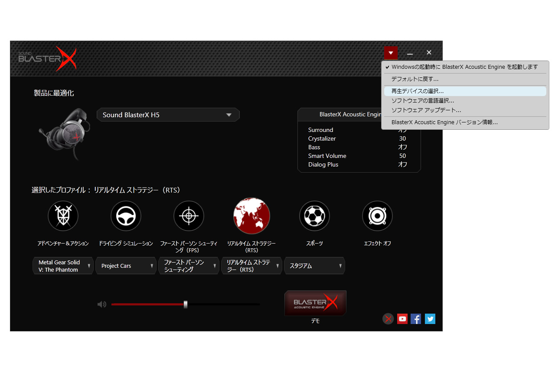555x369 pixels.
Task: Mute audio with the volume speaker icon
Action: pyautogui.click(x=102, y=305)
